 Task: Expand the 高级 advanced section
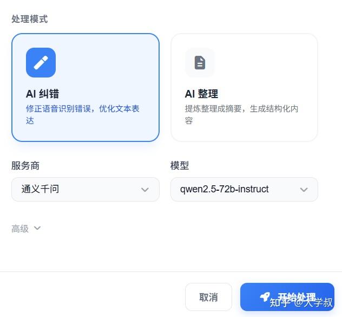pos(21,229)
